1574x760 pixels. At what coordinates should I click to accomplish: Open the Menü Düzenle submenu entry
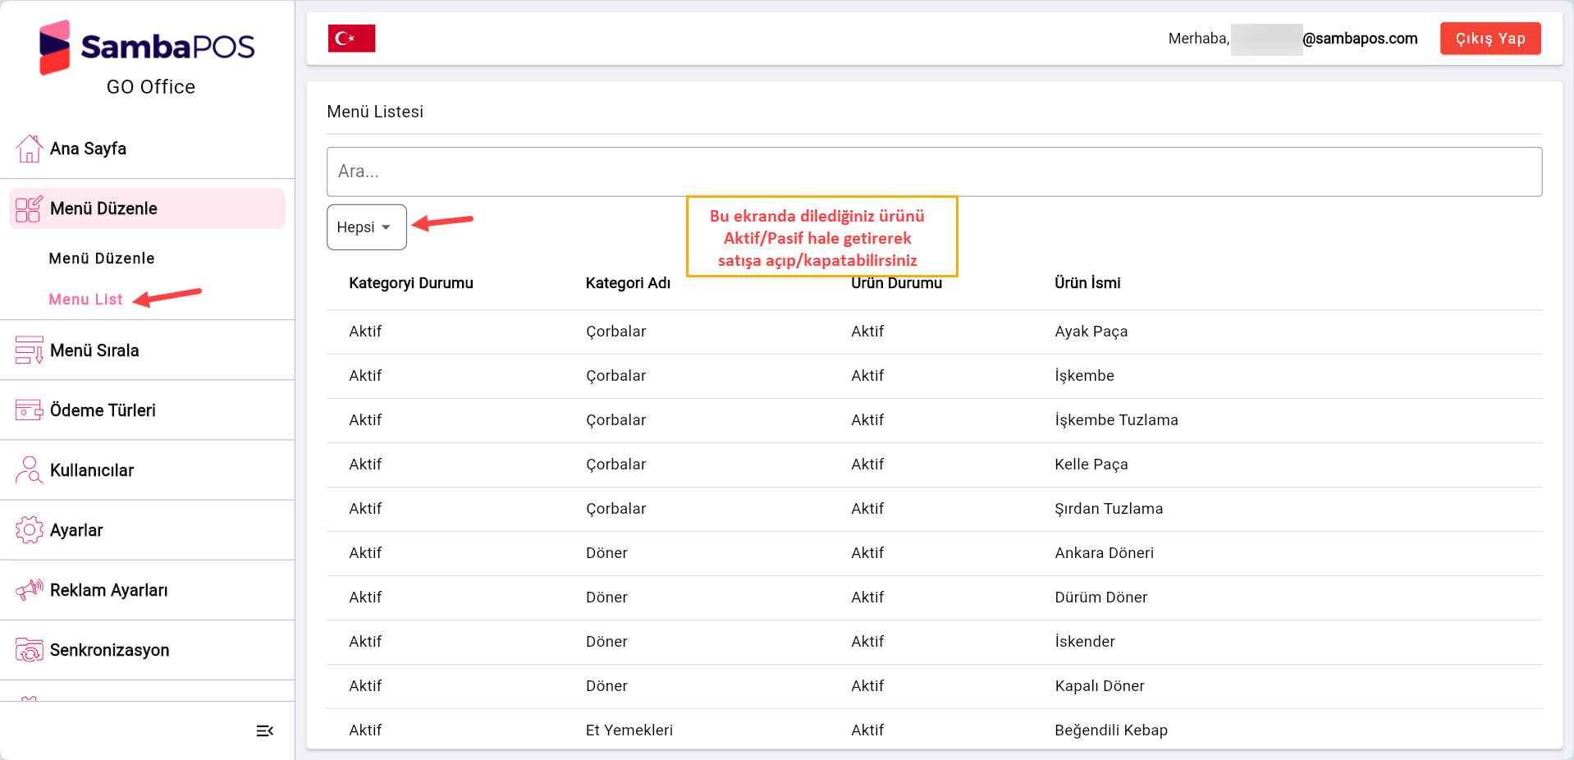click(101, 258)
